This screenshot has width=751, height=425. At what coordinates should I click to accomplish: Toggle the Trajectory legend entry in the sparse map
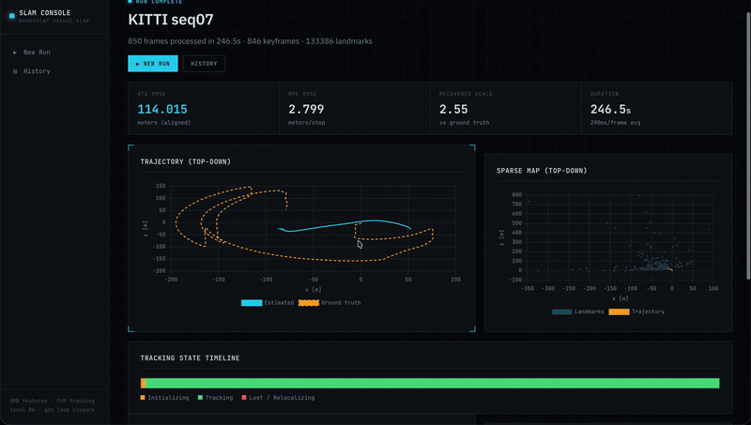click(x=636, y=311)
